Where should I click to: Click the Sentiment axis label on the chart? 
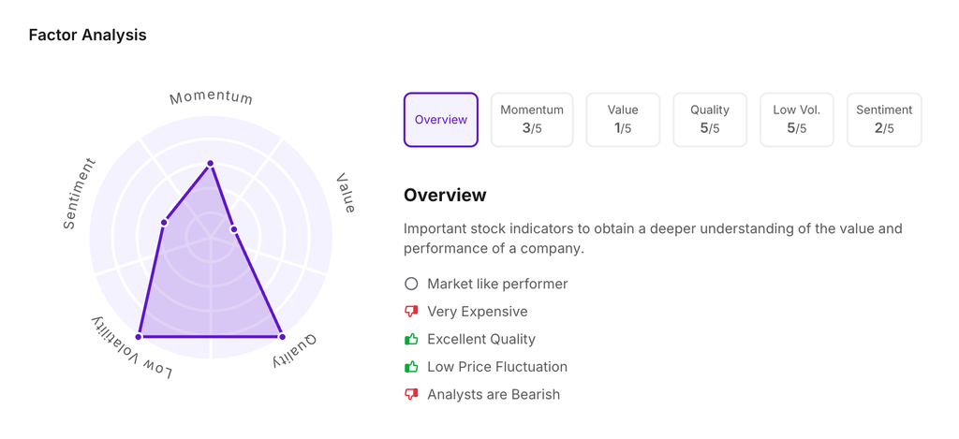coord(79,195)
